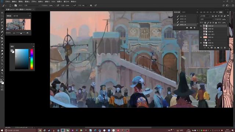Open the layer fill slider arrow
The image size is (235, 132).
pos(227,23)
